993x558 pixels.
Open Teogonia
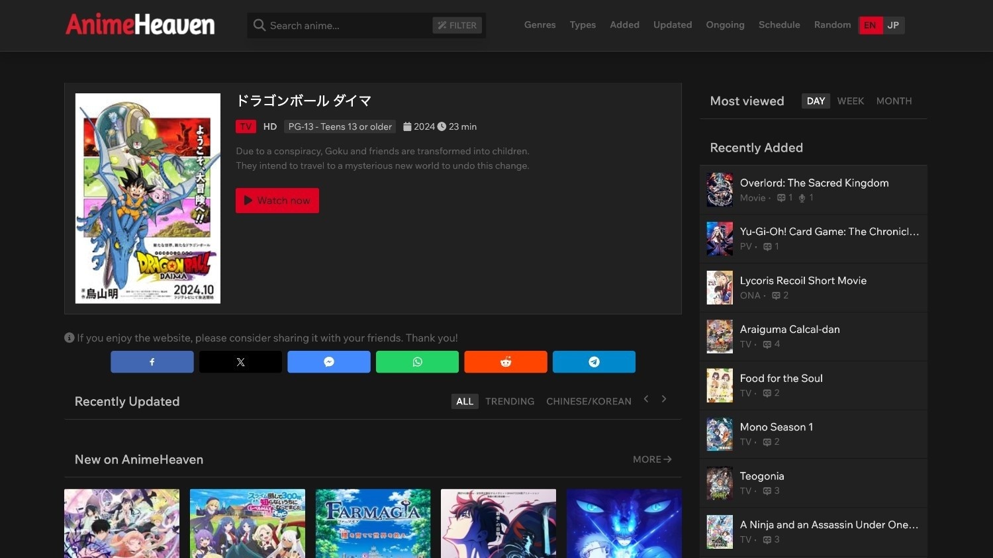point(762,477)
